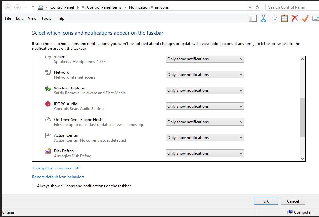
Task: Click the Refresh address bar button
Action: [x=257, y=7]
